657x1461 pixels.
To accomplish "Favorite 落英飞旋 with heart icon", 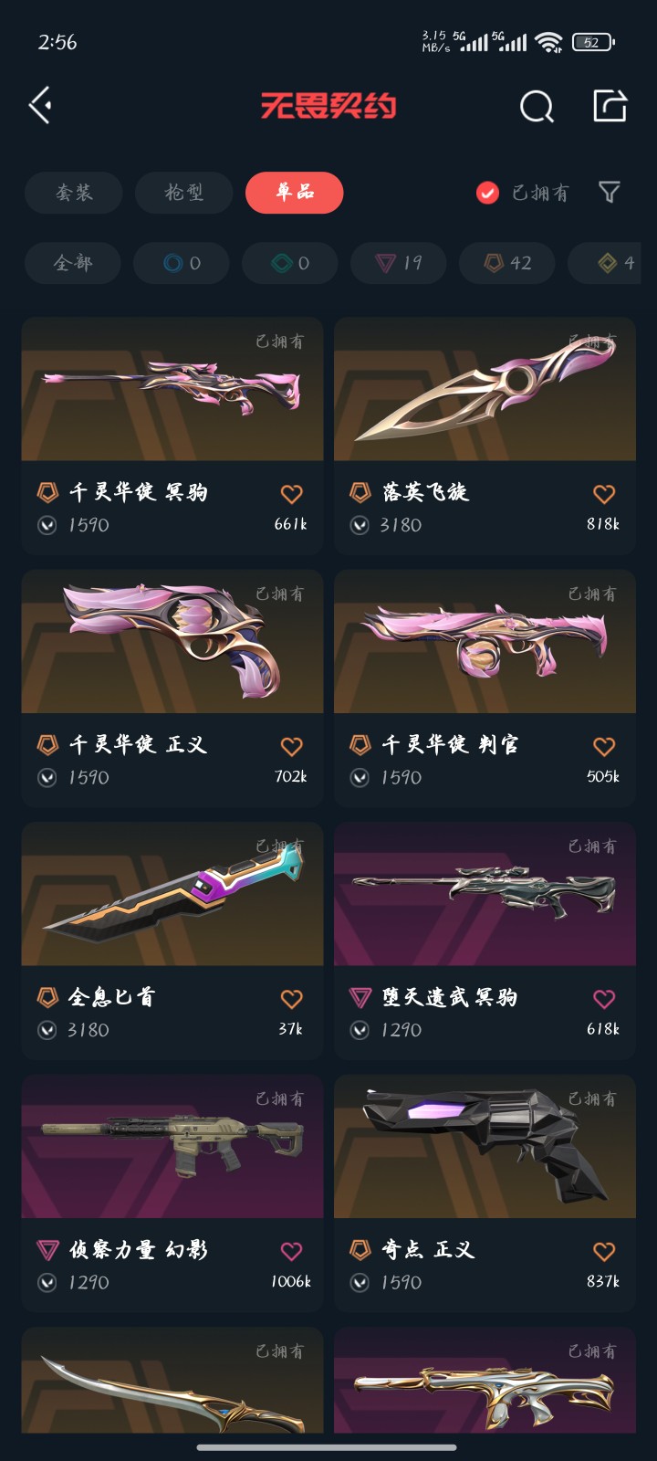I will (604, 494).
